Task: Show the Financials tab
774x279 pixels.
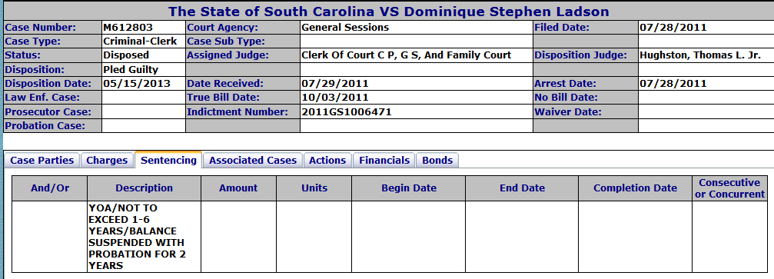Action: [384, 160]
